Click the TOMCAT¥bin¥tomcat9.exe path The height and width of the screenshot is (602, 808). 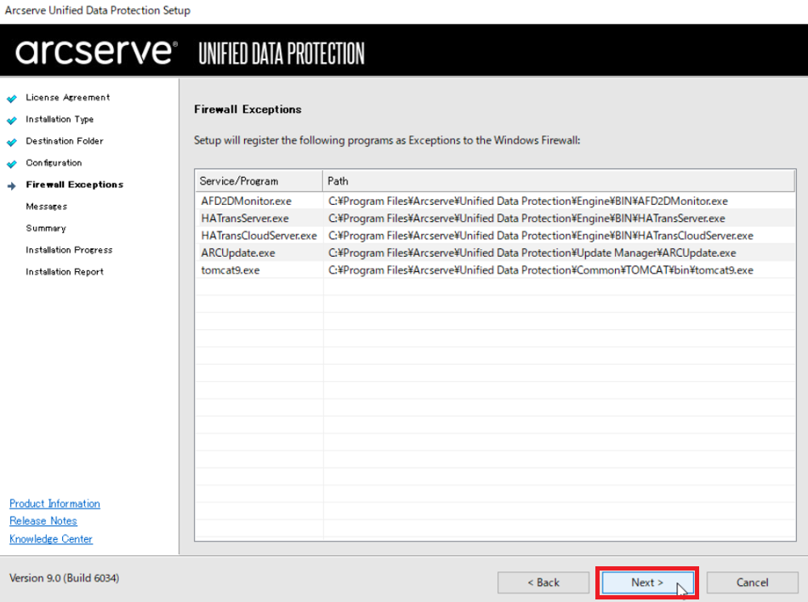(541, 270)
